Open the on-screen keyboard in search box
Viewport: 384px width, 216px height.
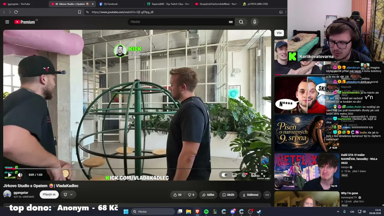coord(231,22)
